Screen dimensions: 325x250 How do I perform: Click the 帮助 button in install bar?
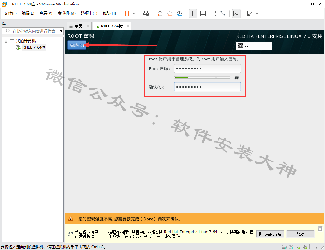point(300,234)
